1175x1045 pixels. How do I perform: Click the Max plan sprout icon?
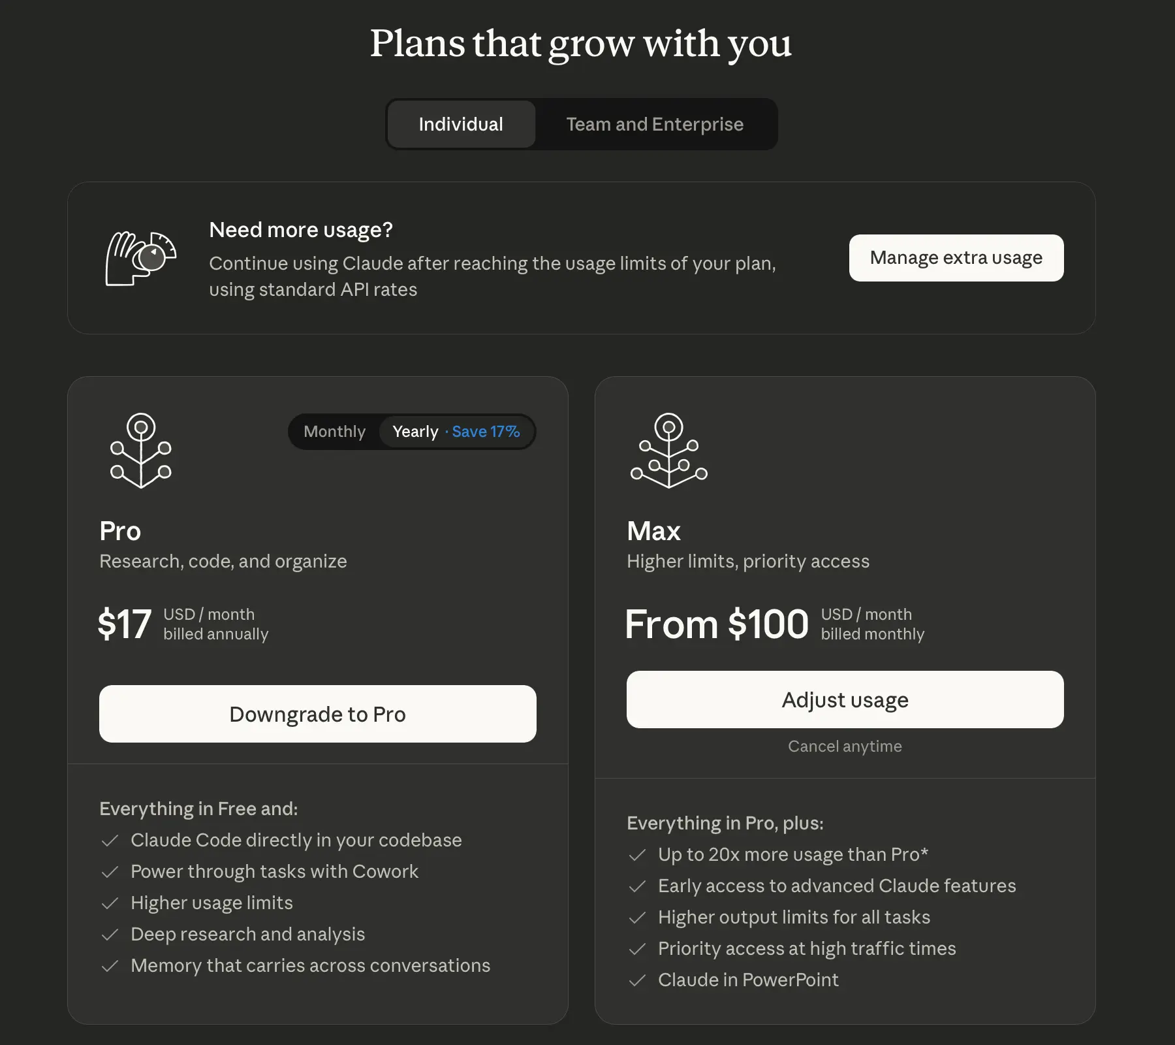(668, 451)
